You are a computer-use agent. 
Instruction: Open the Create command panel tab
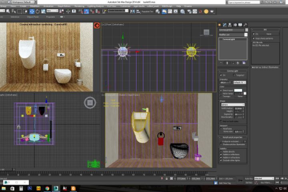click(x=220, y=25)
